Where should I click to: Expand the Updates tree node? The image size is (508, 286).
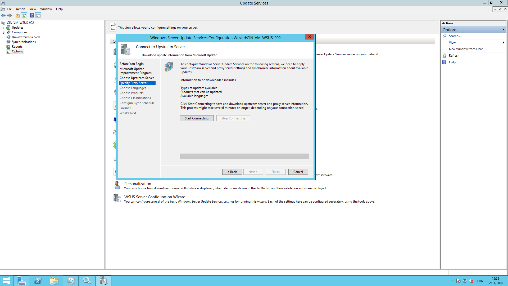pos(4,28)
